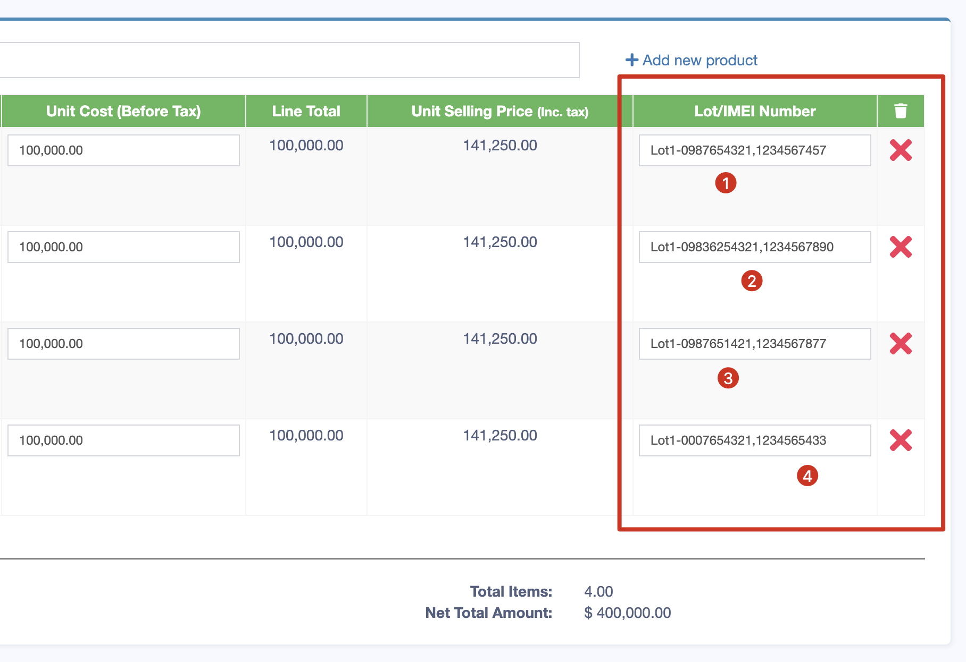The width and height of the screenshot is (966, 662).
Task: Select the Line Total column header
Action: [306, 111]
